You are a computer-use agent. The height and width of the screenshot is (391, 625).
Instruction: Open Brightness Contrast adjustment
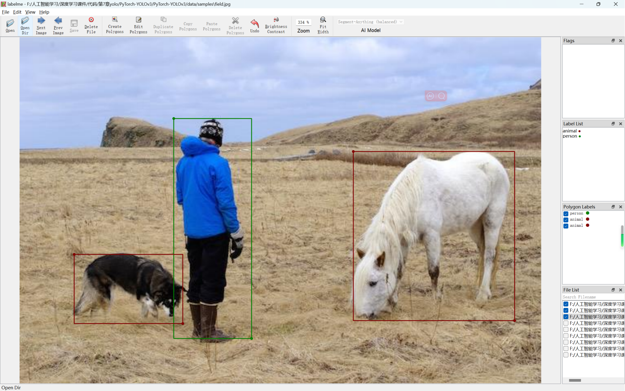[x=276, y=25]
